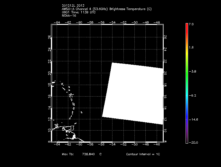Click the 1.6 color bar label

tap(191, 48)
